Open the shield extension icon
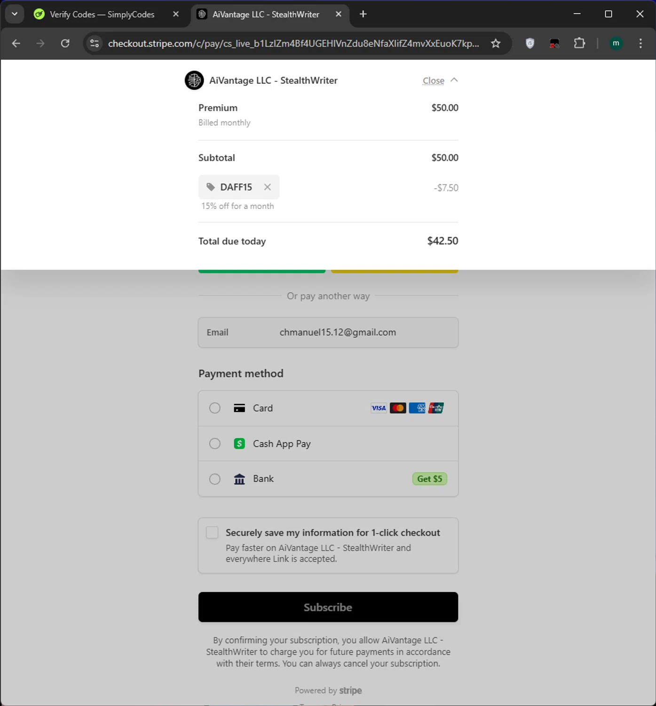Viewport: 656px width, 706px height. click(x=530, y=43)
